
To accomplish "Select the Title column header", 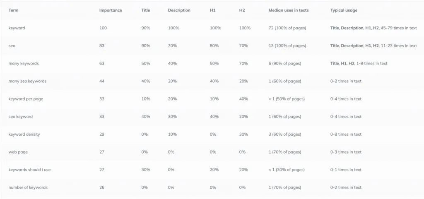I will (x=145, y=10).
